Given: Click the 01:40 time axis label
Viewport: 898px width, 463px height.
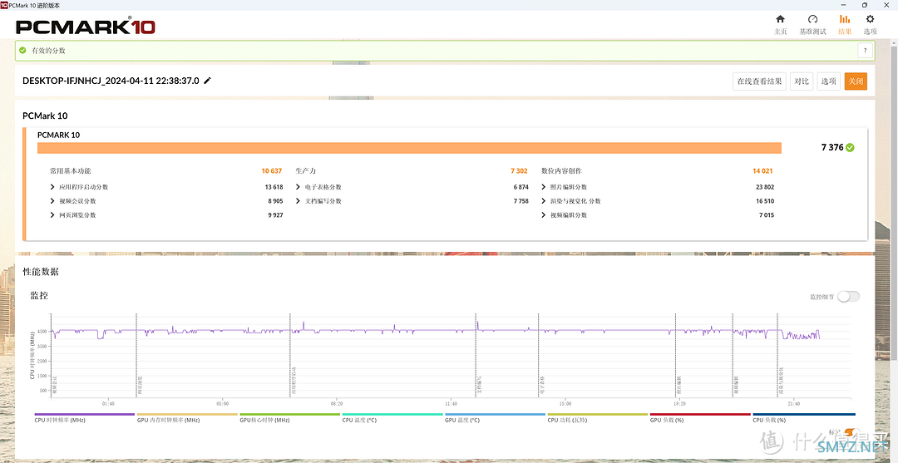Looking at the screenshot, I should pyautogui.click(x=108, y=403).
